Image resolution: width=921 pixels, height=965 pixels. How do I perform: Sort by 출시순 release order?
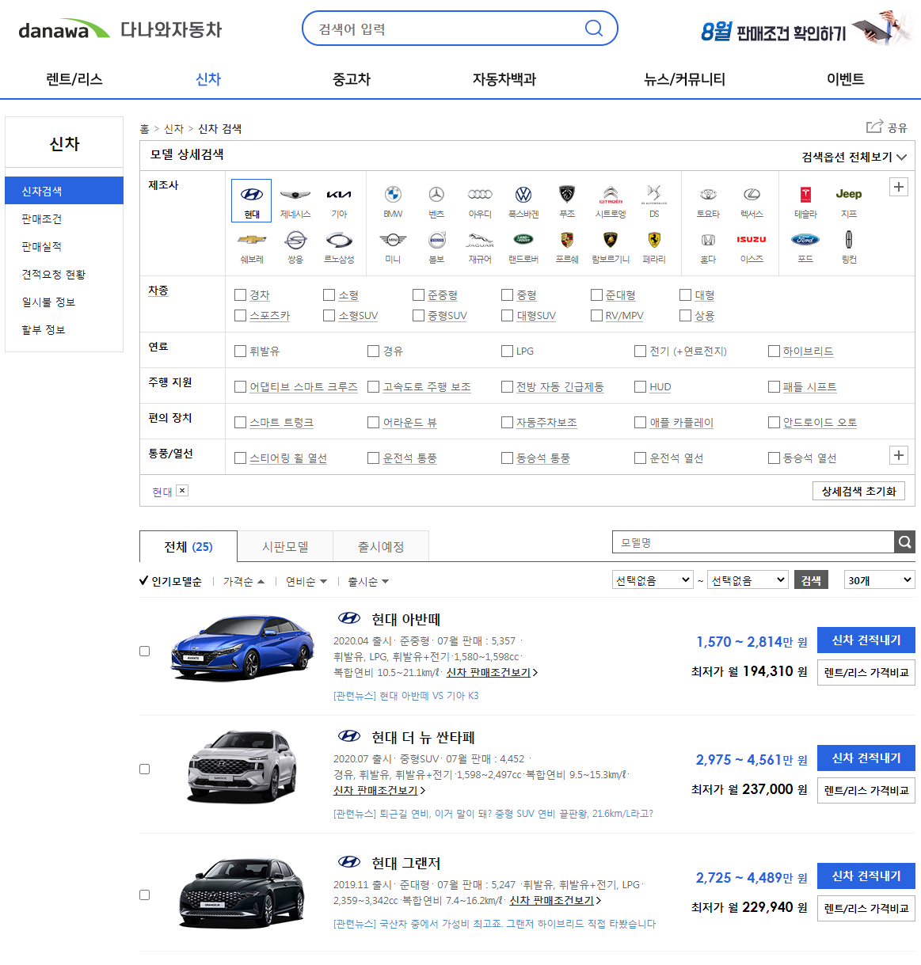click(368, 582)
